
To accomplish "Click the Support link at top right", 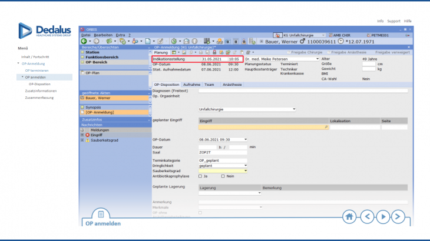I will pyautogui.click(x=393, y=21).
